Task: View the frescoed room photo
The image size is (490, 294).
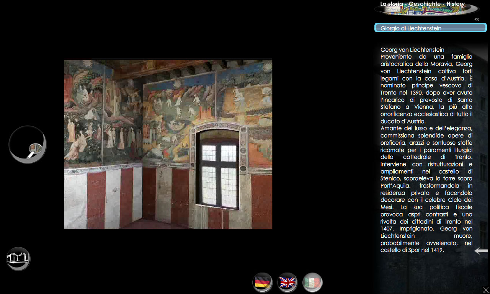Action: 168,144
